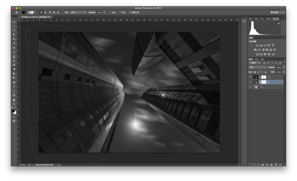Select the Path Selection tool
Image resolution: width=297 pixels, height=181 pixels.
click(x=14, y=91)
